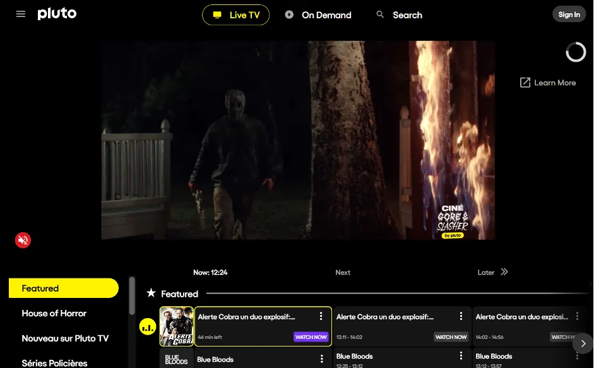Click the category list scrollbar

click(132, 296)
